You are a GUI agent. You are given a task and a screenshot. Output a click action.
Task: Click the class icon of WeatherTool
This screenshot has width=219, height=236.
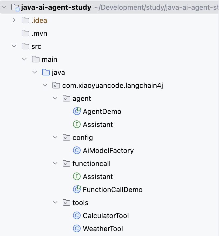tap(77, 228)
